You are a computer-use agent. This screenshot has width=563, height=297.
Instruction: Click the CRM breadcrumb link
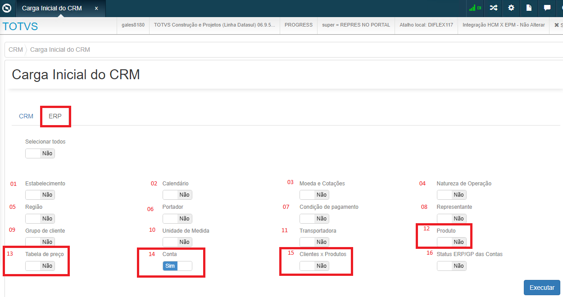click(16, 49)
